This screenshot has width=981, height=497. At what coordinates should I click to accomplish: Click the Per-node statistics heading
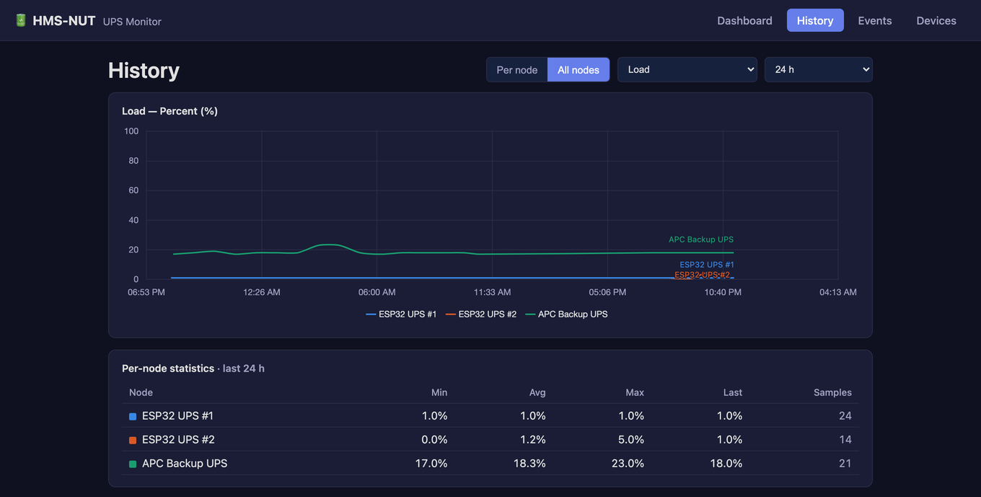coord(168,368)
